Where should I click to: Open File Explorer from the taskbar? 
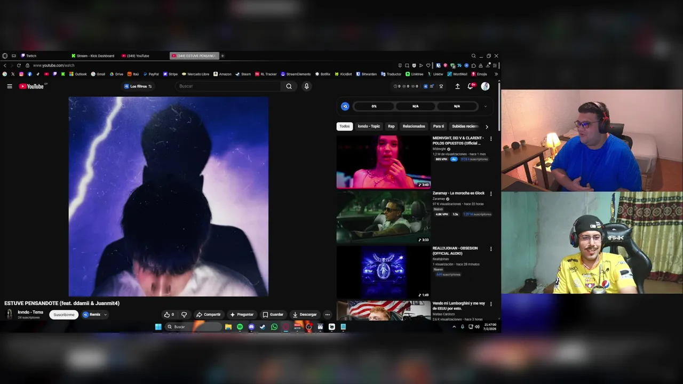point(228,327)
